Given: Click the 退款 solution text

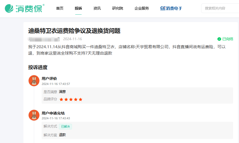Looking at the screenshot, I should coord(62,135).
